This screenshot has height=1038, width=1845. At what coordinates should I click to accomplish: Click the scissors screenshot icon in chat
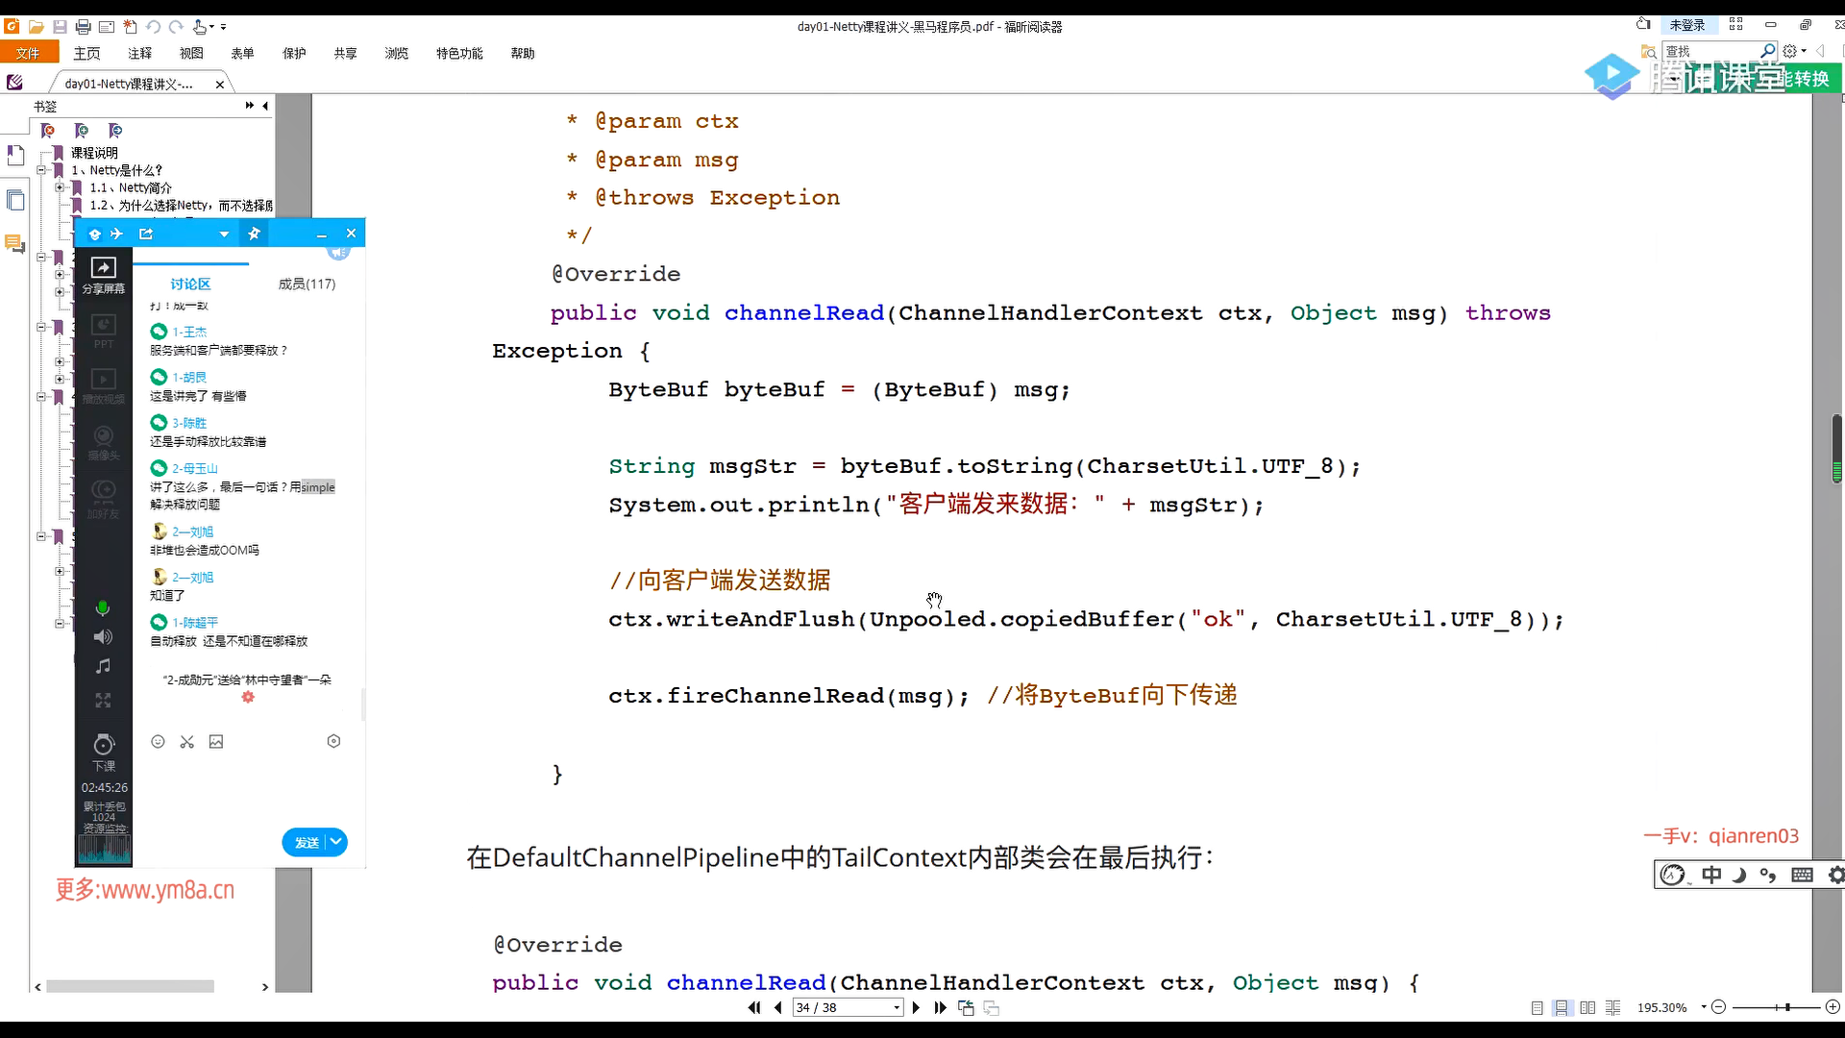tap(187, 742)
